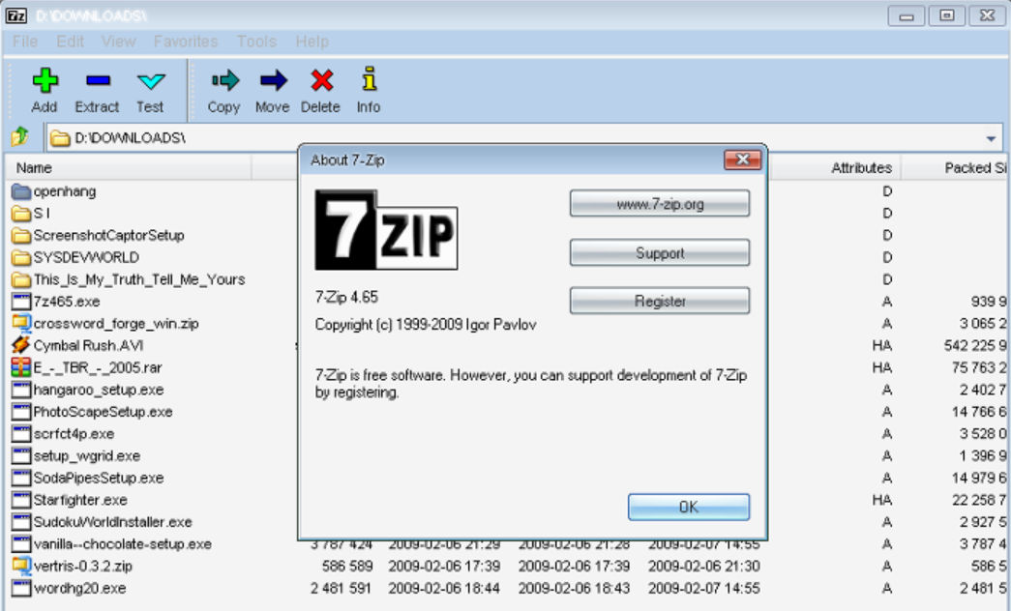Click the Copy toolbar icon
The image size is (1011, 611).
[x=225, y=80]
